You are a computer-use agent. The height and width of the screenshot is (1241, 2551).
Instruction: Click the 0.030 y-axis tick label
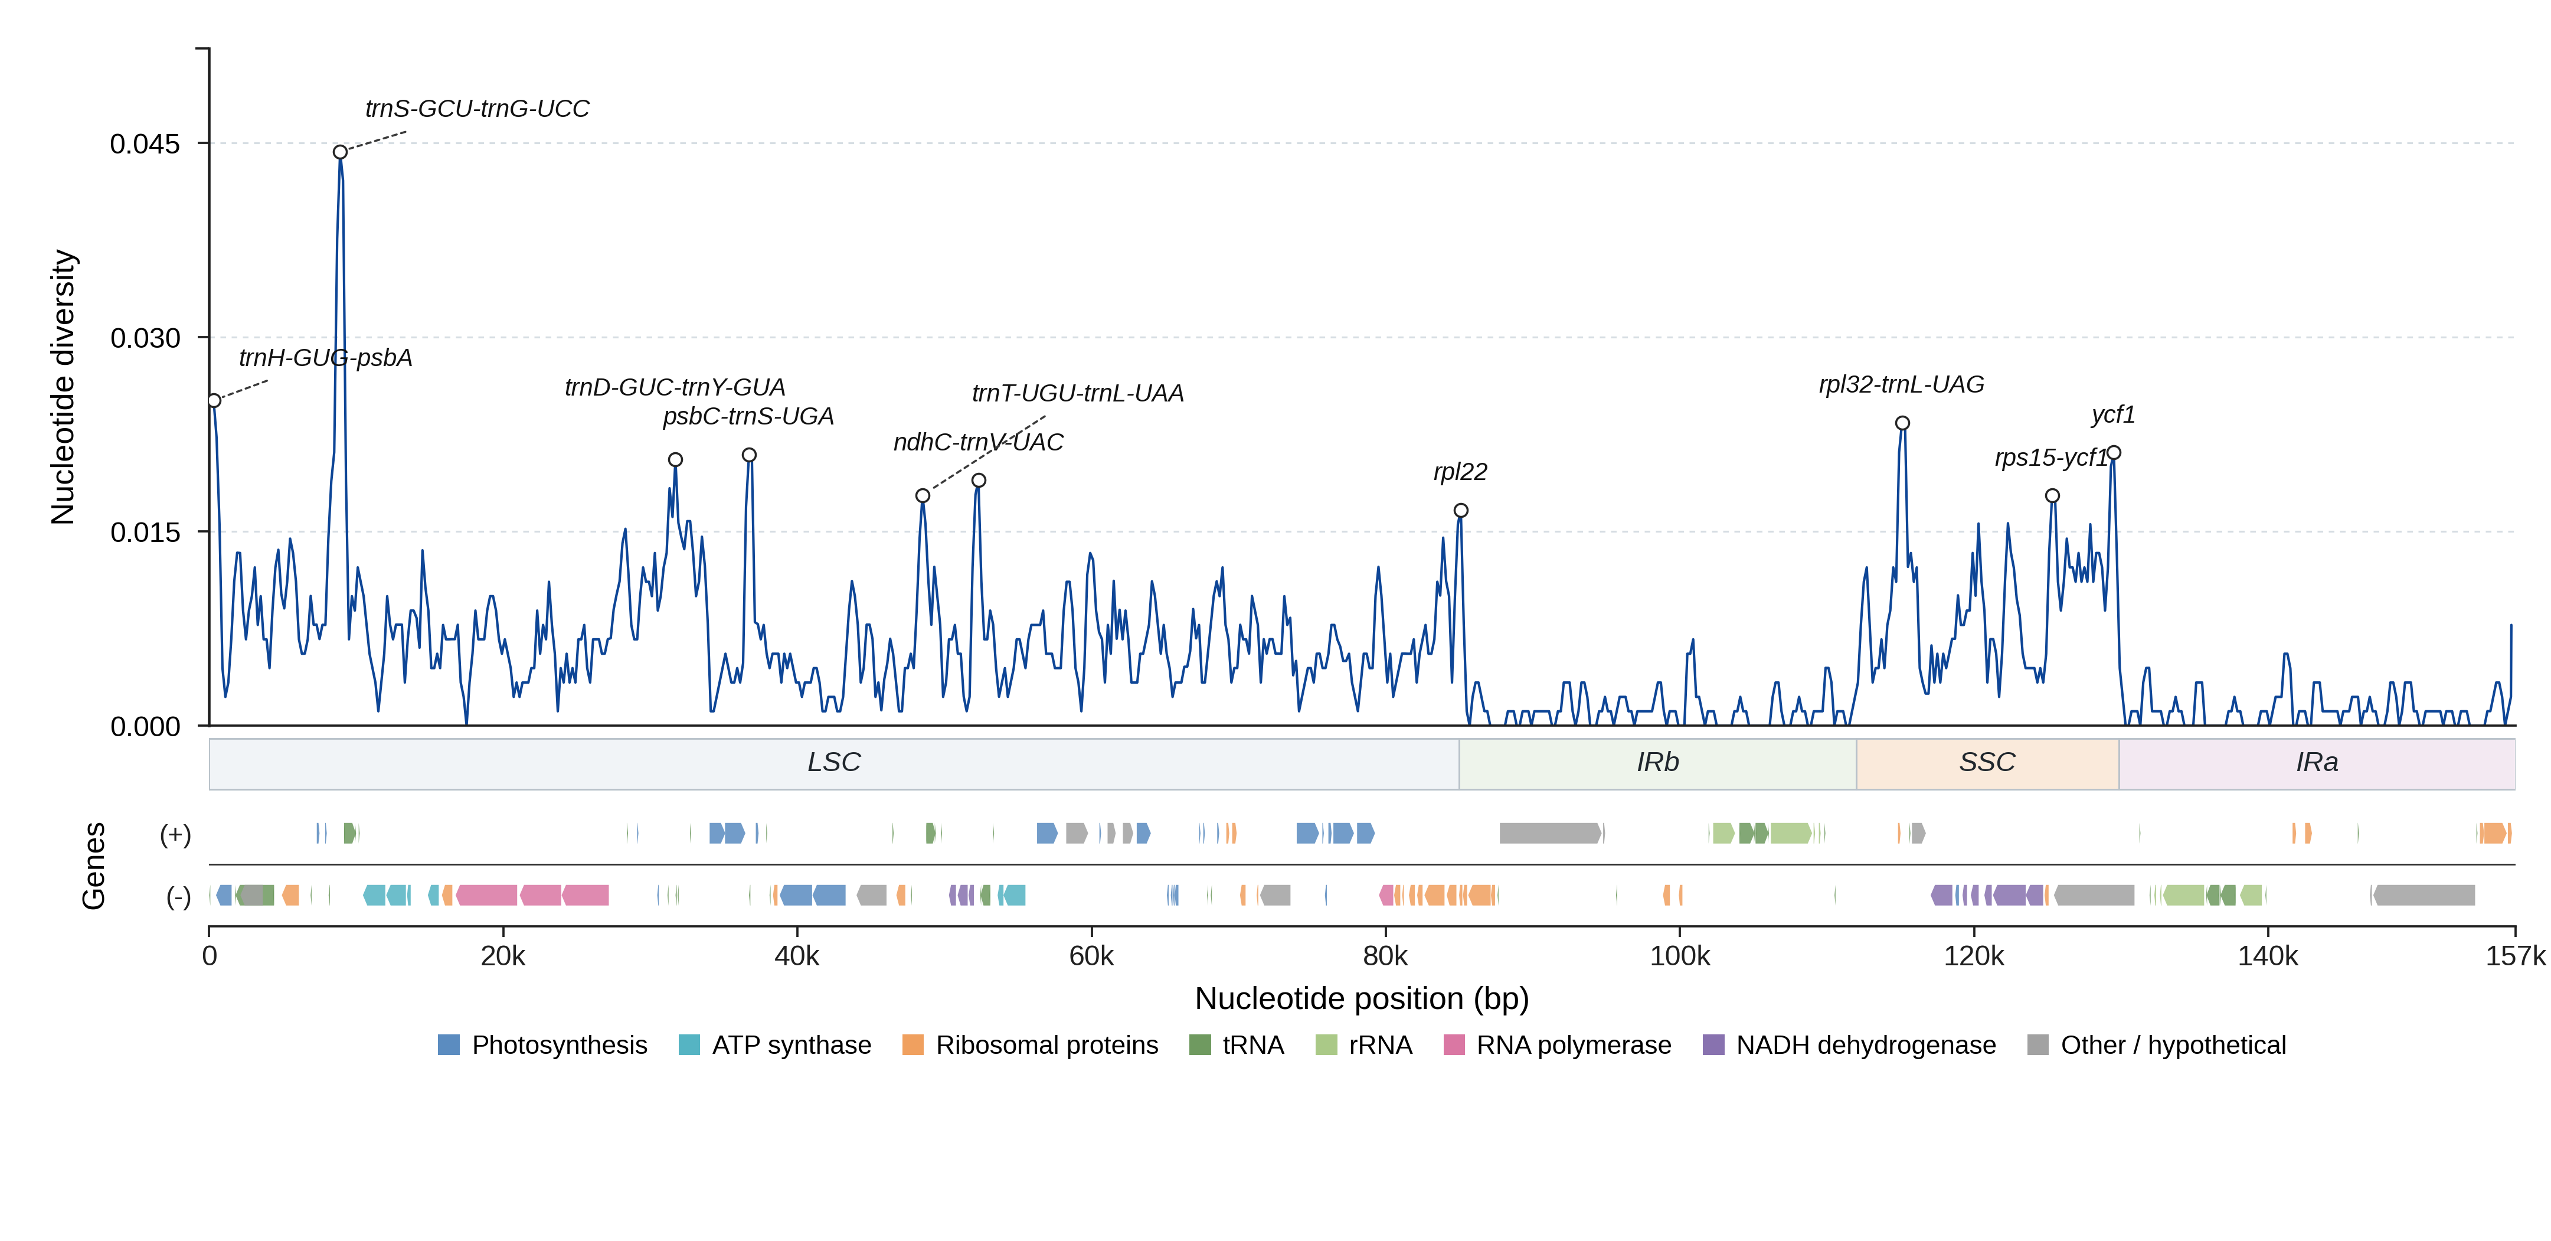tap(146, 339)
